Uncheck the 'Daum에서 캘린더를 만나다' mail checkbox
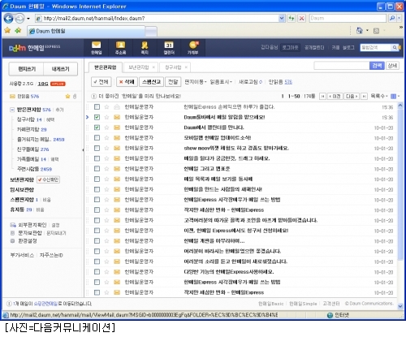Image resolution: width=406 pixels, height=337 pixels. tap(97, 127)
